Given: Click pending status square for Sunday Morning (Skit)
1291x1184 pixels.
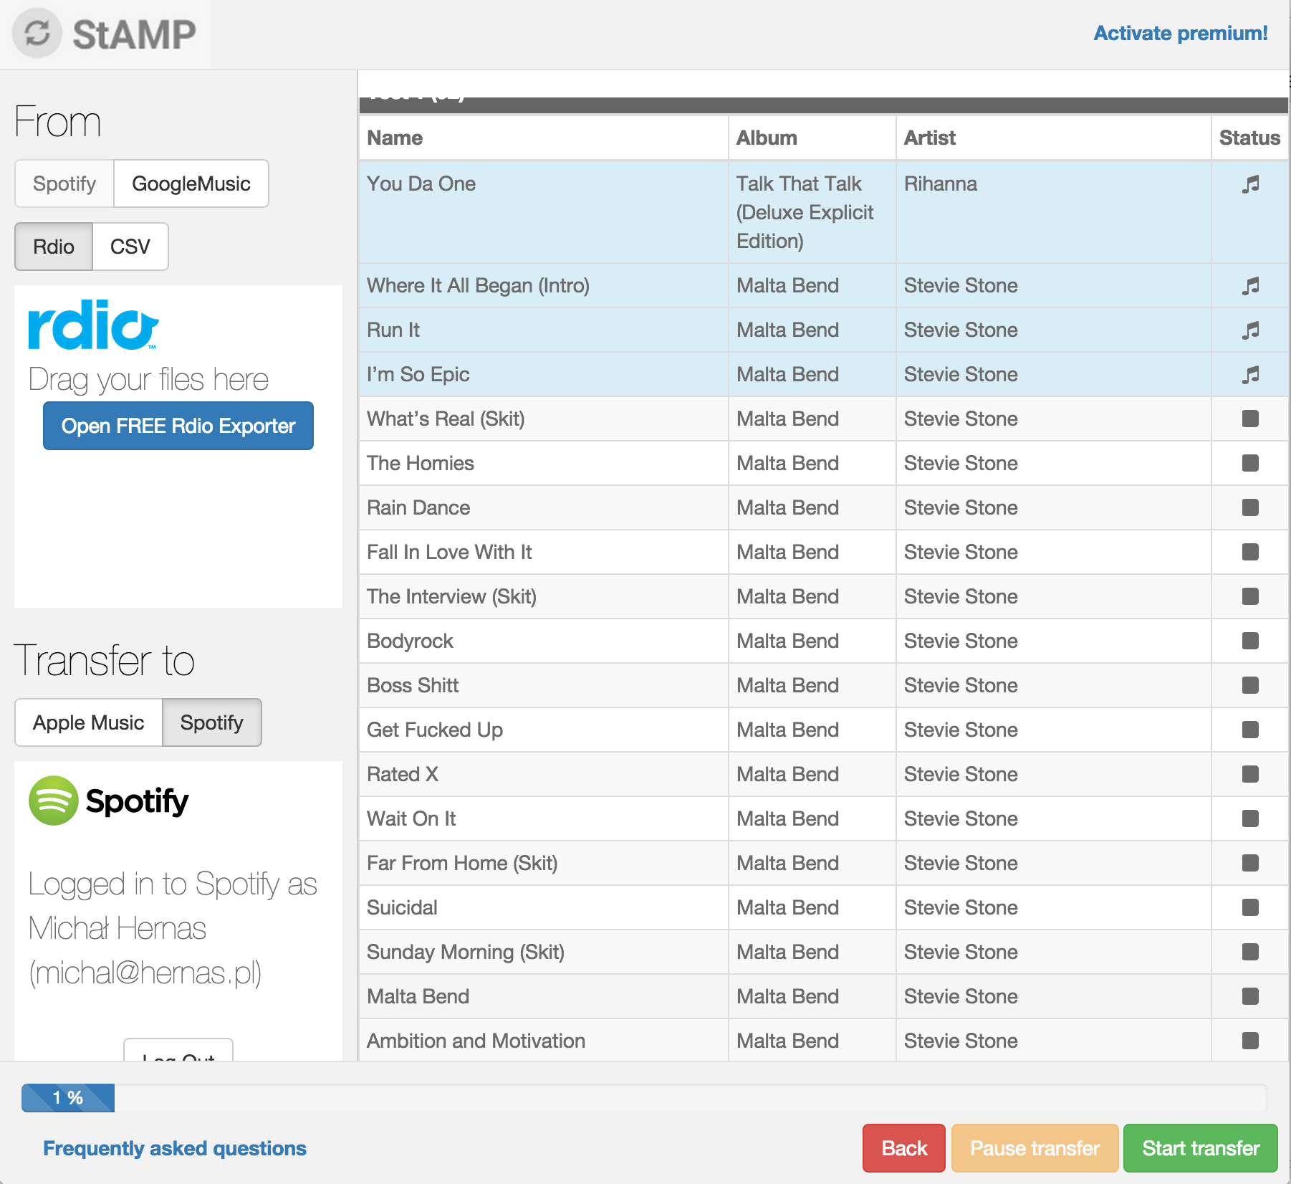Looking at the screenshot, I should tap(1250, 952).
